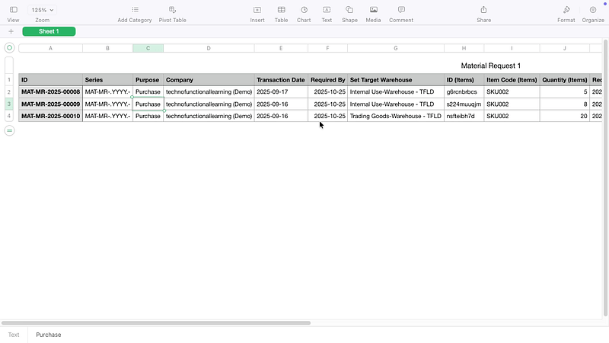Open the View sidebar options icon
609x343 pixels.
pos(13,10)
